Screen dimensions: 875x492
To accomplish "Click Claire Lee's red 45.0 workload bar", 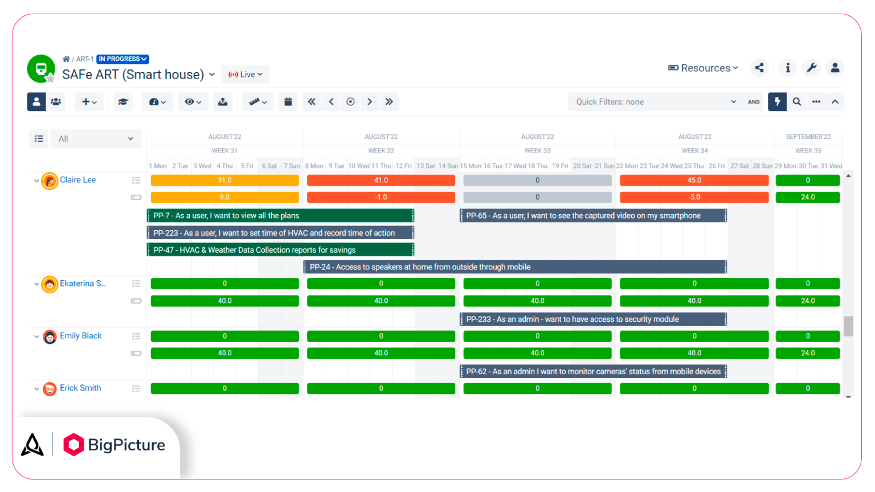I will click(x=694, y=181).
